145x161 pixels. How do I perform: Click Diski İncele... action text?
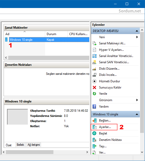[108, 75]
